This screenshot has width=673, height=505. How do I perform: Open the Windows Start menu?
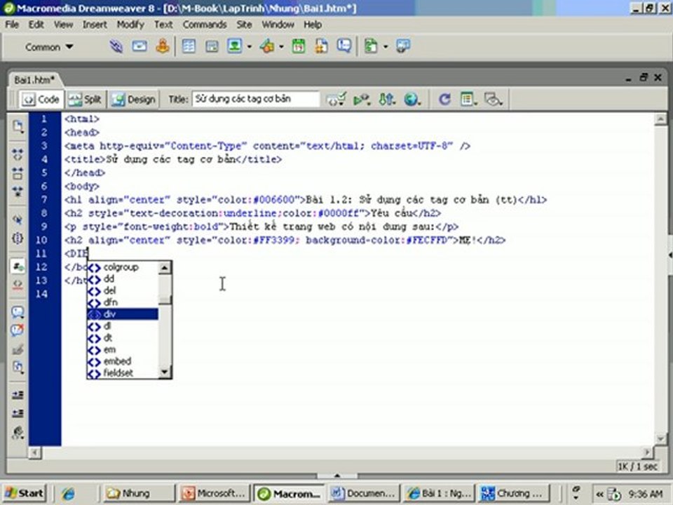(25, 493)
